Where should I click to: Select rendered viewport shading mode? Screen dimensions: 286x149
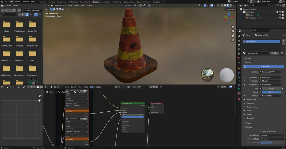pyautogui.click(x=231, y=5)
